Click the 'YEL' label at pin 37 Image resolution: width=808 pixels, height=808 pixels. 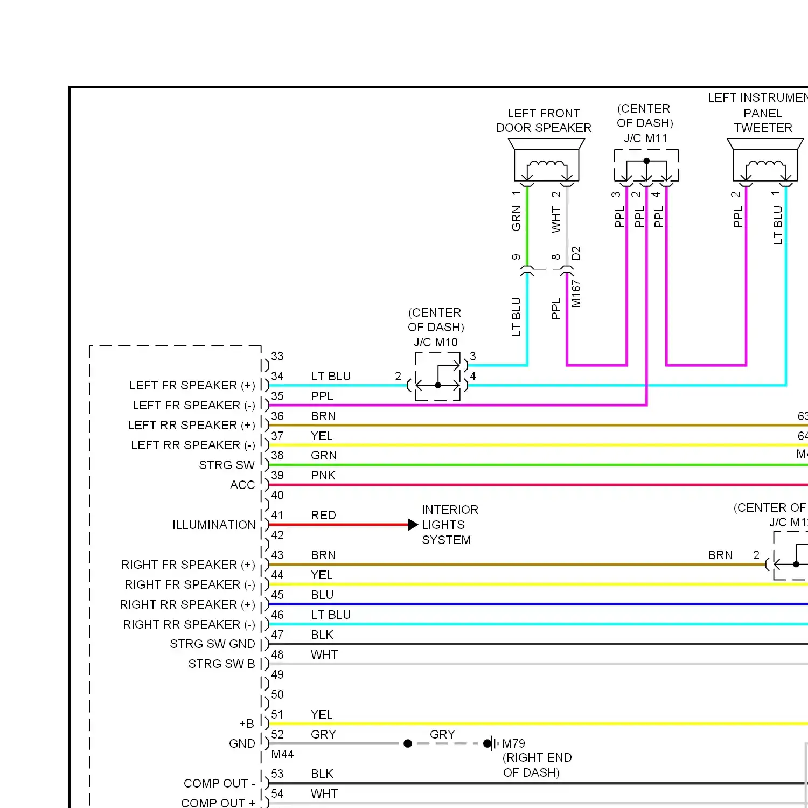click(x=322, y=436)
